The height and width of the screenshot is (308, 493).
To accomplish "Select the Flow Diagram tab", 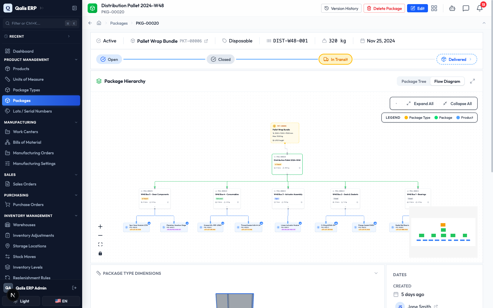I will tap(447, 81).
